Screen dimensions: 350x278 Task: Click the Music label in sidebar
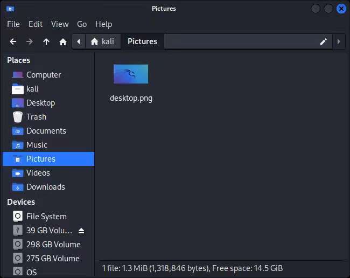pyautogui.click(x=37, y=145)
